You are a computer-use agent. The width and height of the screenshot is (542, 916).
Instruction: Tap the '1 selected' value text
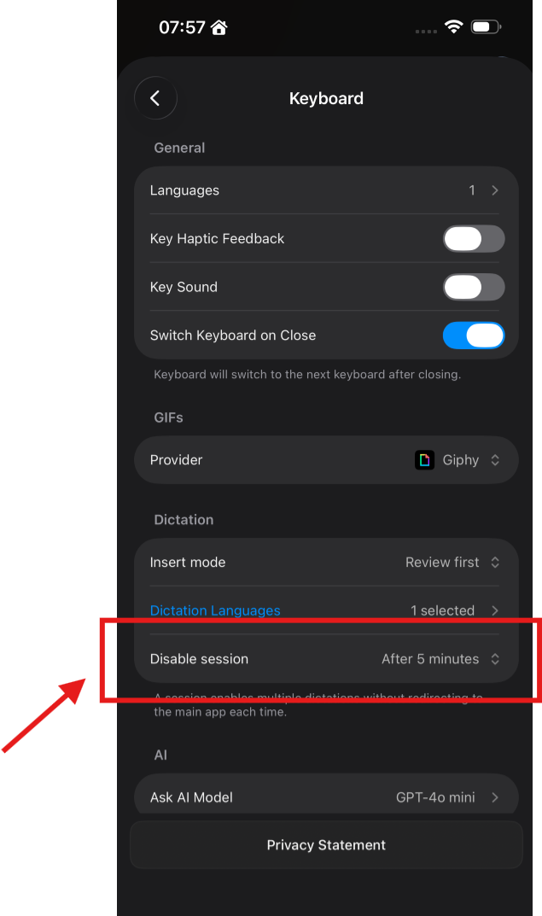[442, 610]
